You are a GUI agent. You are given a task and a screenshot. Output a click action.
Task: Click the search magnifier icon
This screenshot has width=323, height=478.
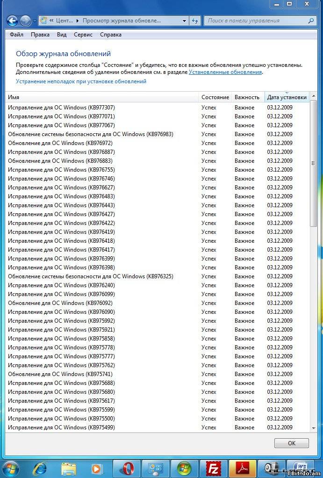pyautogui.click(x=310, y=21)
